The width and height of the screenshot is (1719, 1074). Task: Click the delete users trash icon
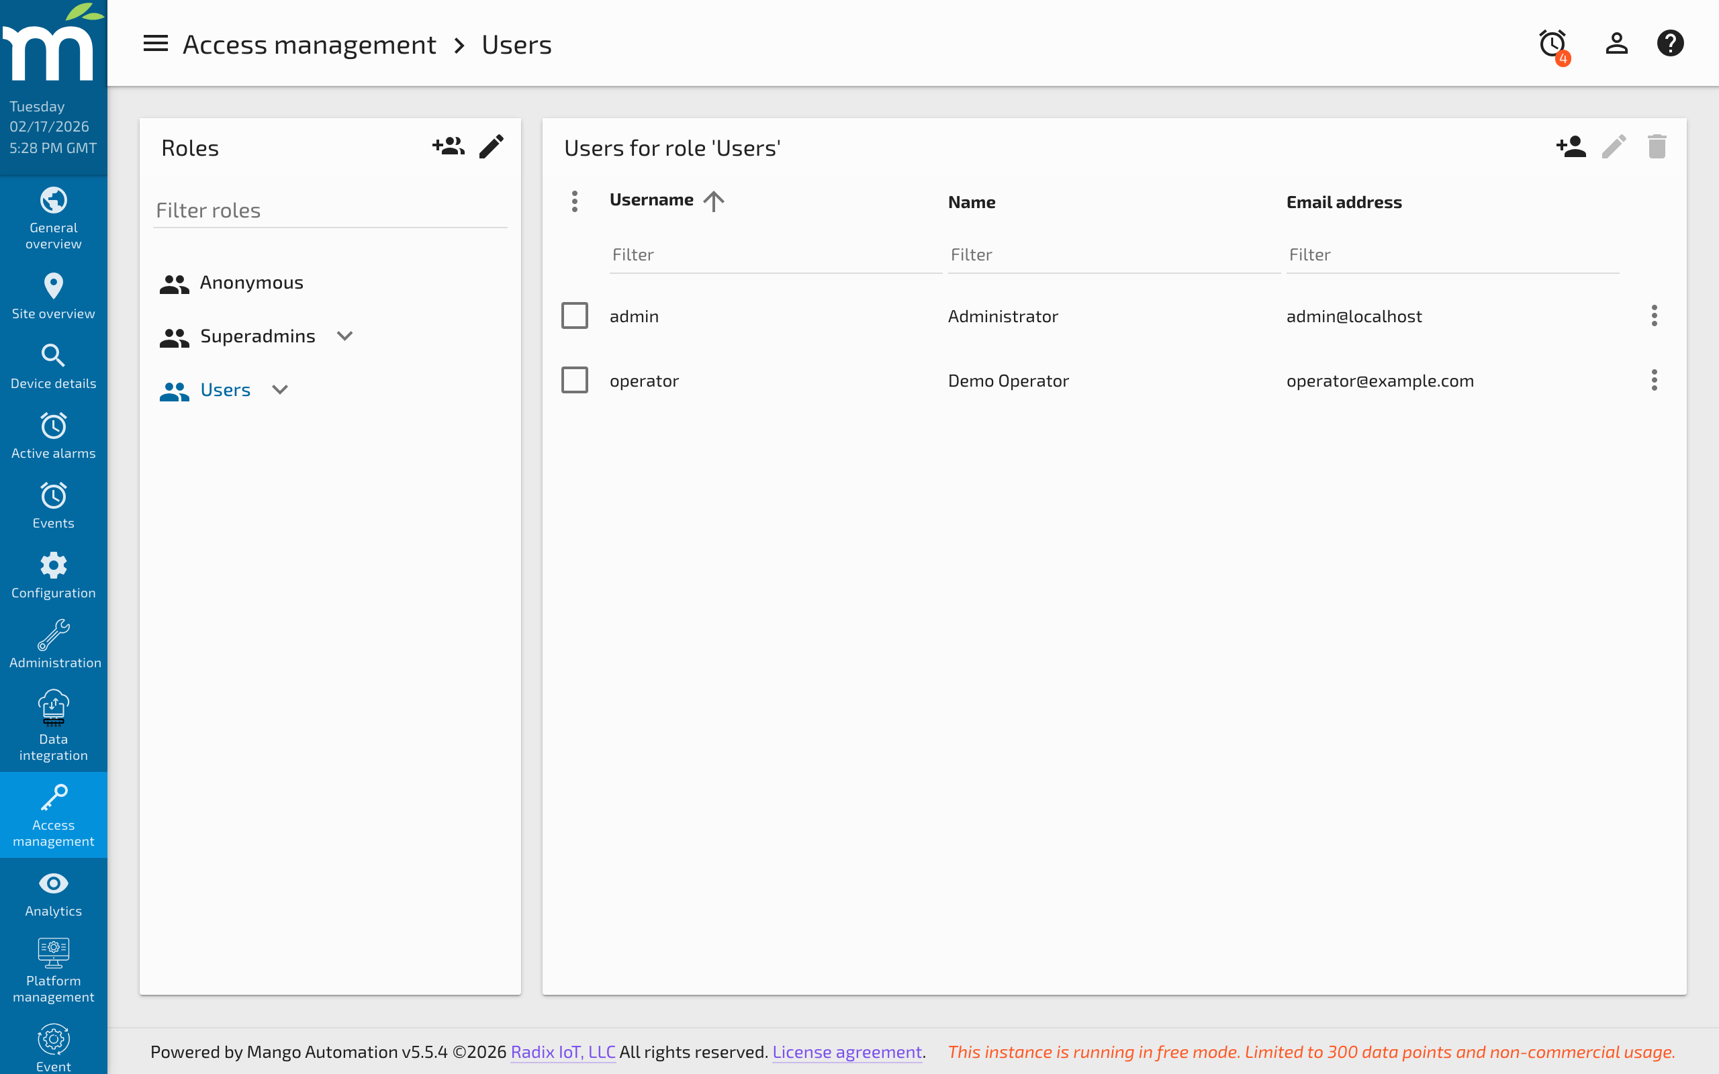click(x=1657, y=146)
